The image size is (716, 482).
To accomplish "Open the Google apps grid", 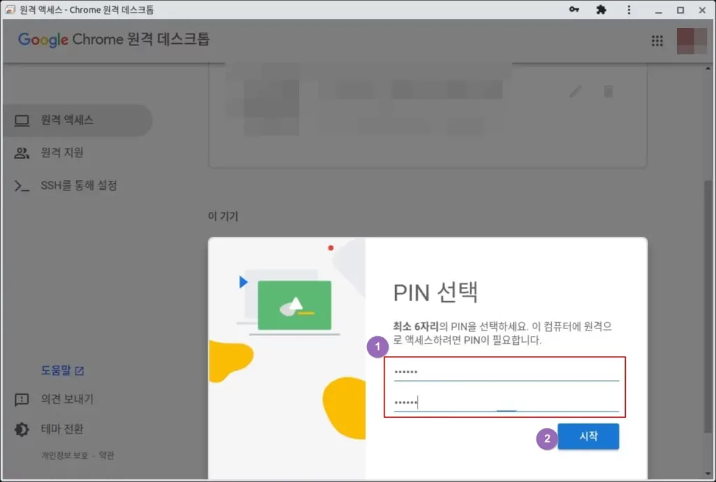I will (x=657, y=41).
